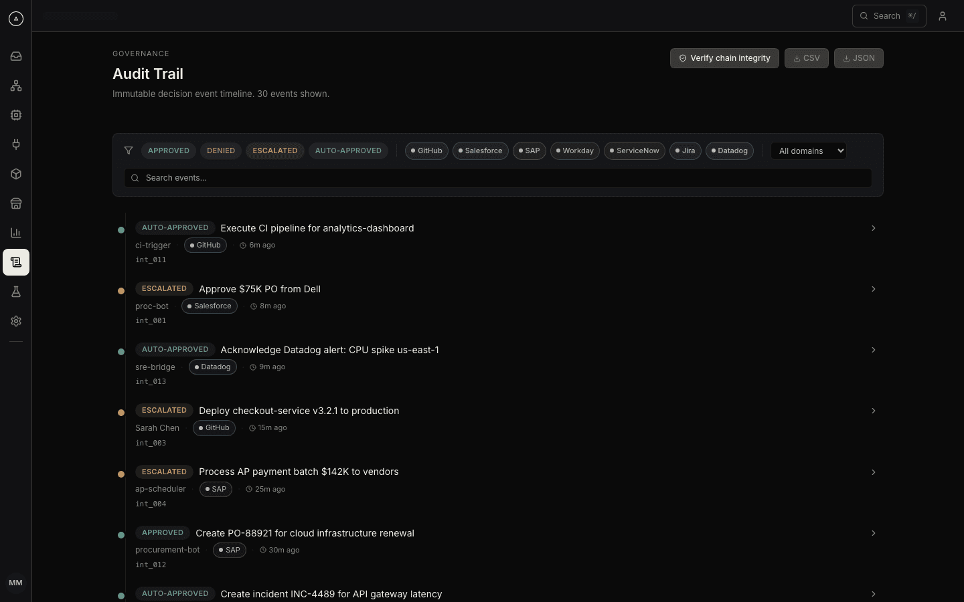Toggle the GitHub filter chip

coord(426,150)
